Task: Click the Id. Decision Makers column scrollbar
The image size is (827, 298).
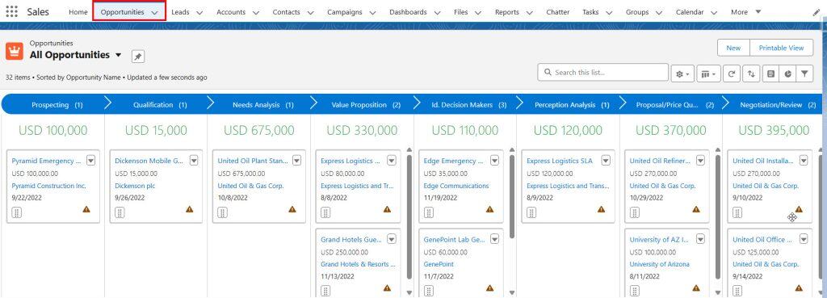Action: click(511, 196)
